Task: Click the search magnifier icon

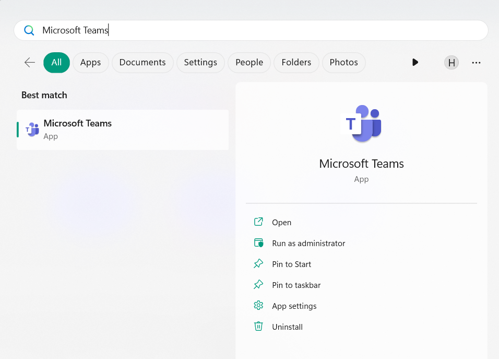Action: [x=29, y=30]
